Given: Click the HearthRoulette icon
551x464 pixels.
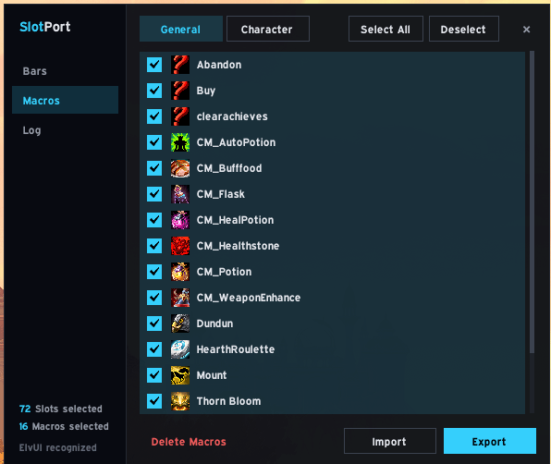Looking at the screenshot, I should coord(180,349).
